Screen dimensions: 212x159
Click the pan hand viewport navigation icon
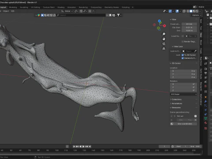tap(164, 39)
